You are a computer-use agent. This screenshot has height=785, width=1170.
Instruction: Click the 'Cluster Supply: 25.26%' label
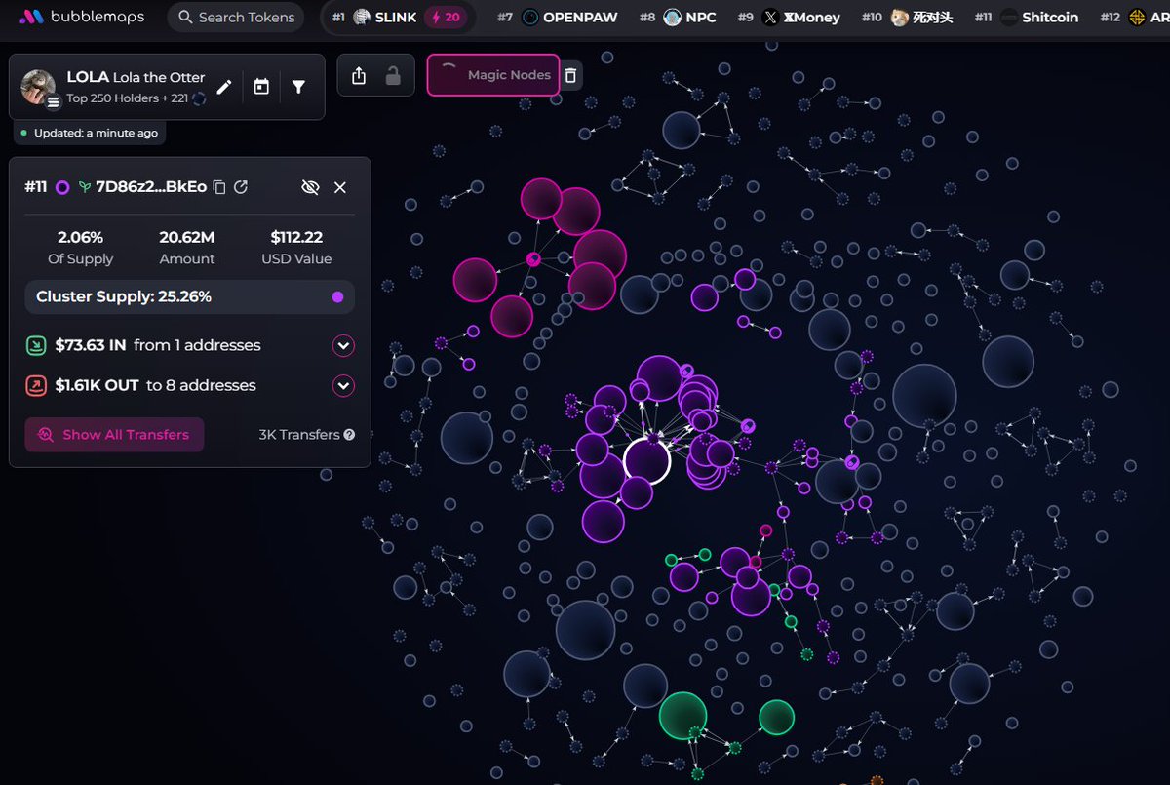click(124, 296)
